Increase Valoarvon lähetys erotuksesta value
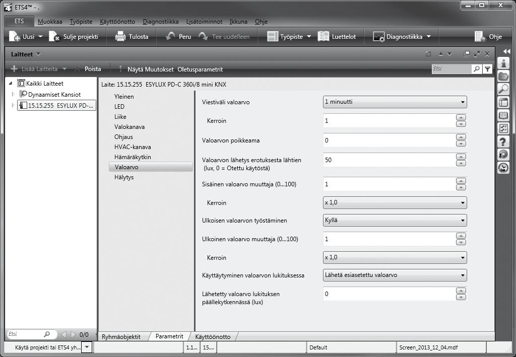The width and height of the screenshot is (516, 357). 461,157
